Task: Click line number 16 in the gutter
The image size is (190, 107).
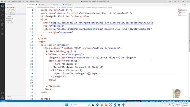Action: (32, 48)
